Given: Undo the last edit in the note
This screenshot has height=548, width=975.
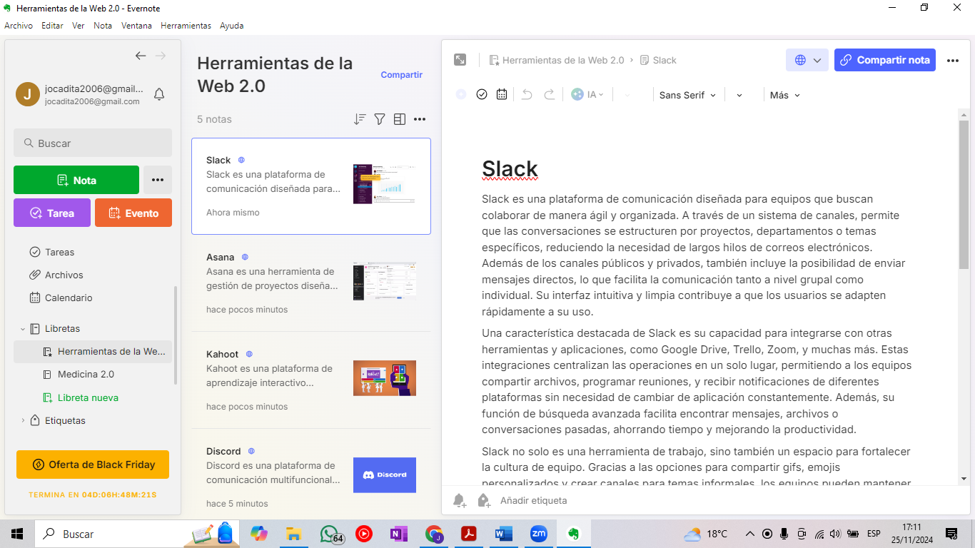Looking at the screenshot, I should pos(527,94).
